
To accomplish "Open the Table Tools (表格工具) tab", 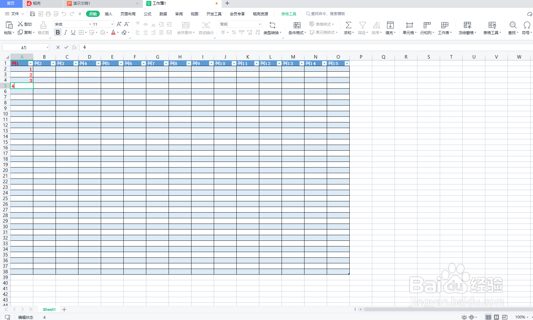I will pyautogui.click(x=289, y=14).
